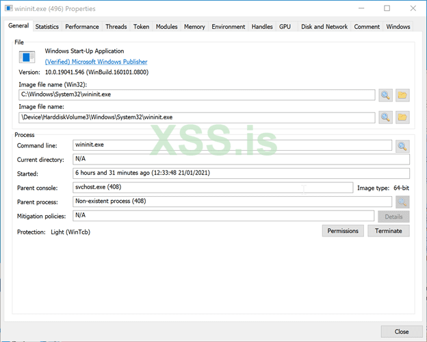Inspect the Win32 image file with magnifier icon
This screenshot has width=427, height=342.
pyautogui.click(x=385, y=95)
